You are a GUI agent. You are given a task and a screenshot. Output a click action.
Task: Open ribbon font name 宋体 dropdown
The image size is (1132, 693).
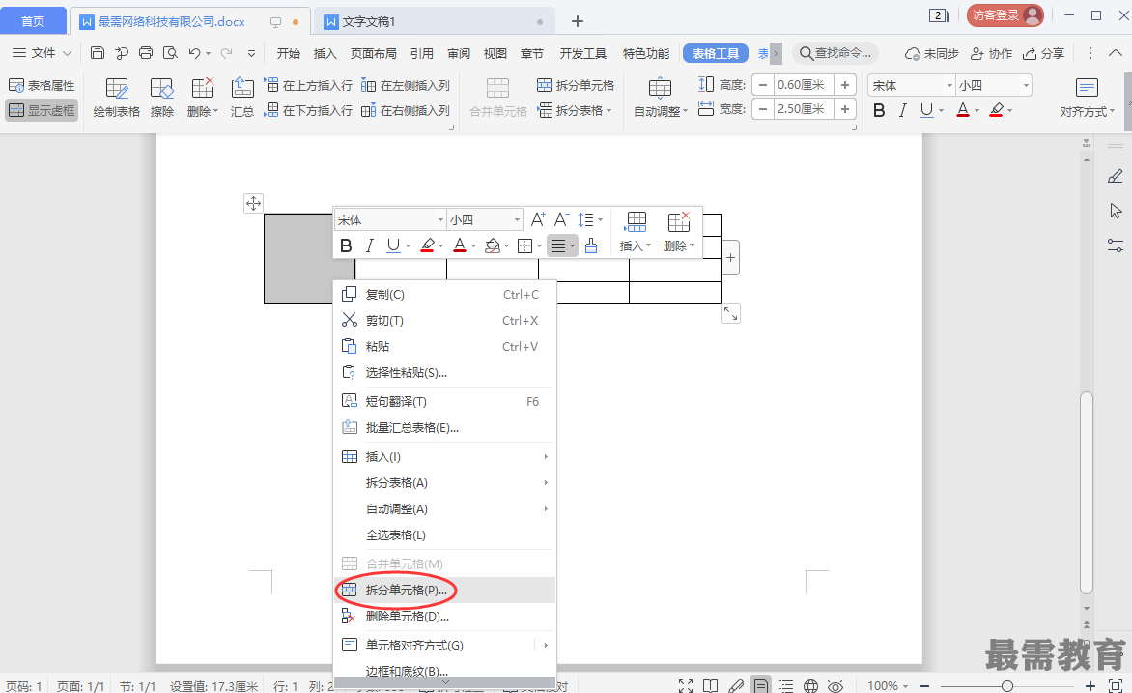(x=949, y=85)
